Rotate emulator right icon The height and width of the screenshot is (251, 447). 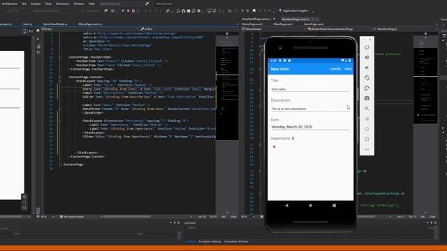pyautogui.click(x=367, y=89)
